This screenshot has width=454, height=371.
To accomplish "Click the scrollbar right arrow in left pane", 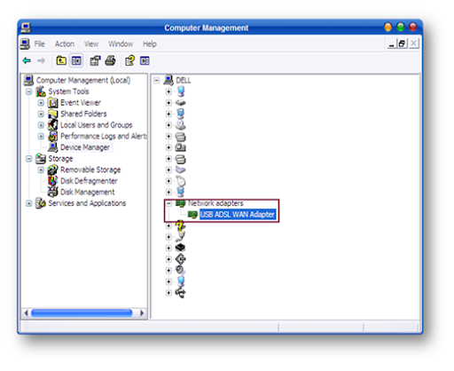I will click(x=142, y=313).
